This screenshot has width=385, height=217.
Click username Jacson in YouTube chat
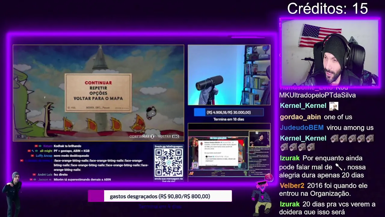(x=43, y=179)
